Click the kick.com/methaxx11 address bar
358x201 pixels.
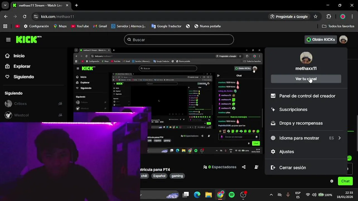pos(57,16)
